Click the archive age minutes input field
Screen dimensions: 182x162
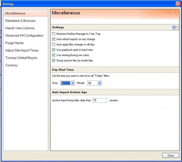coord(100,100)
